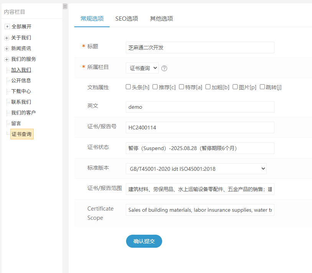Switch to the SEO选项 tab
This screenshot has height=273, width=312.
click(x=126, y=18)
